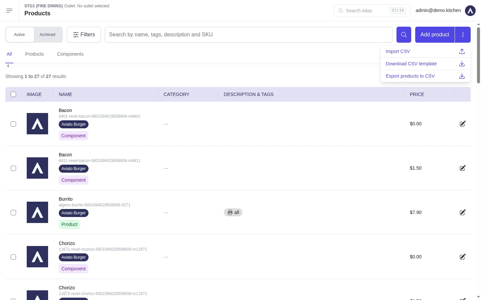The width and height of the screenshot is (481, 300).
Task: Click the scrollbar down arrow
Action: point(478,297)
